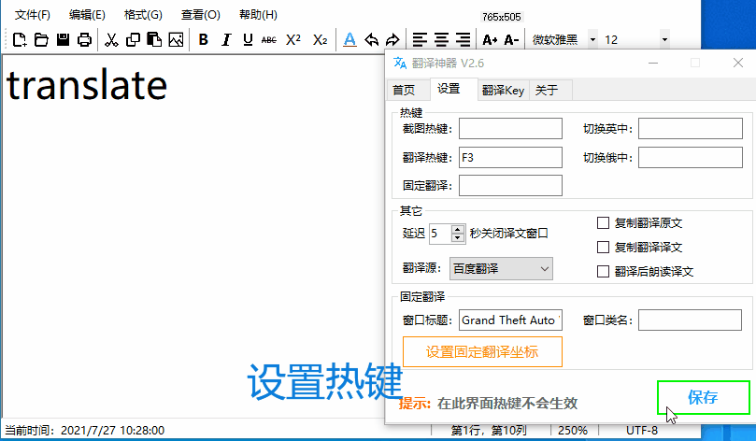Click the 设置固定翻译坐标 button

pyautogui.click(x=482, y=352)
